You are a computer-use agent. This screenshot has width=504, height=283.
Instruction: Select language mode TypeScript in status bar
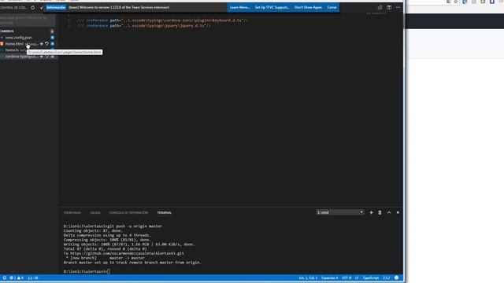pyautogui.click(x=371, y=277)
